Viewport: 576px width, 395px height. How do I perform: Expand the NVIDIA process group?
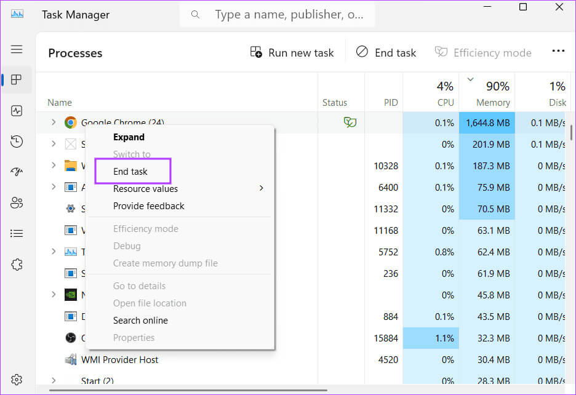tap(54, 294)
